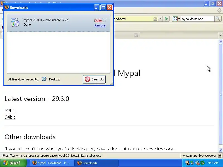Click the green Go arrow button
The image size is (223, 167).
coord(166,19)
